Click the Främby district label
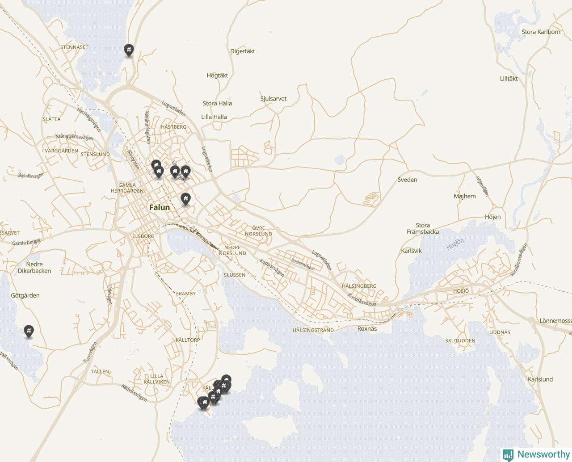 tap(186, 294)
